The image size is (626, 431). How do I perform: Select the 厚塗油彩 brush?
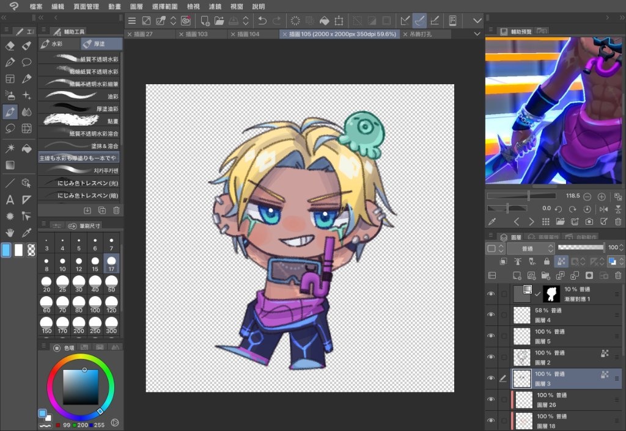pos(79,109)
